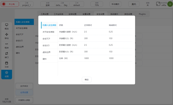Image resolution: width=173 pixels, height=105 pixels.
Task: Open the 日志 log calendar icon
Action: 7,63
